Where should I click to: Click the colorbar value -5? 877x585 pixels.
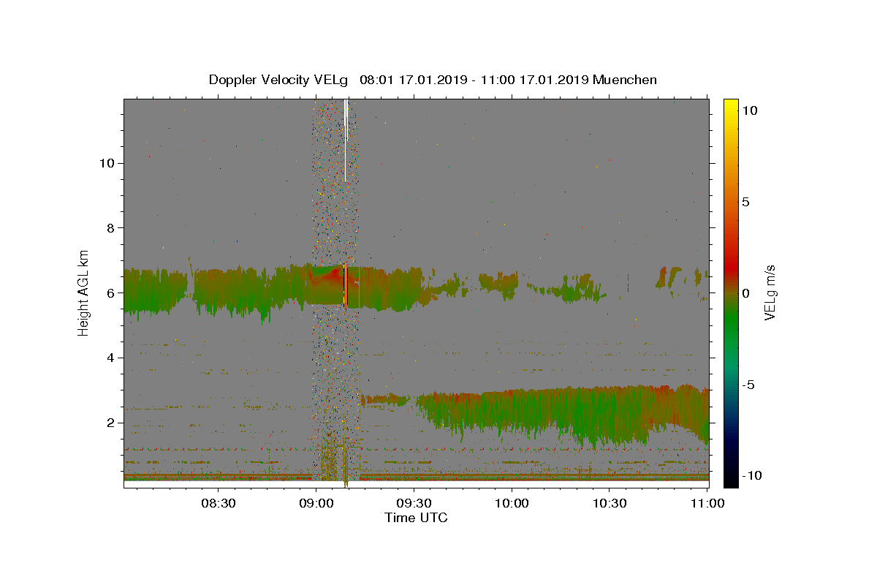[748, 385]
